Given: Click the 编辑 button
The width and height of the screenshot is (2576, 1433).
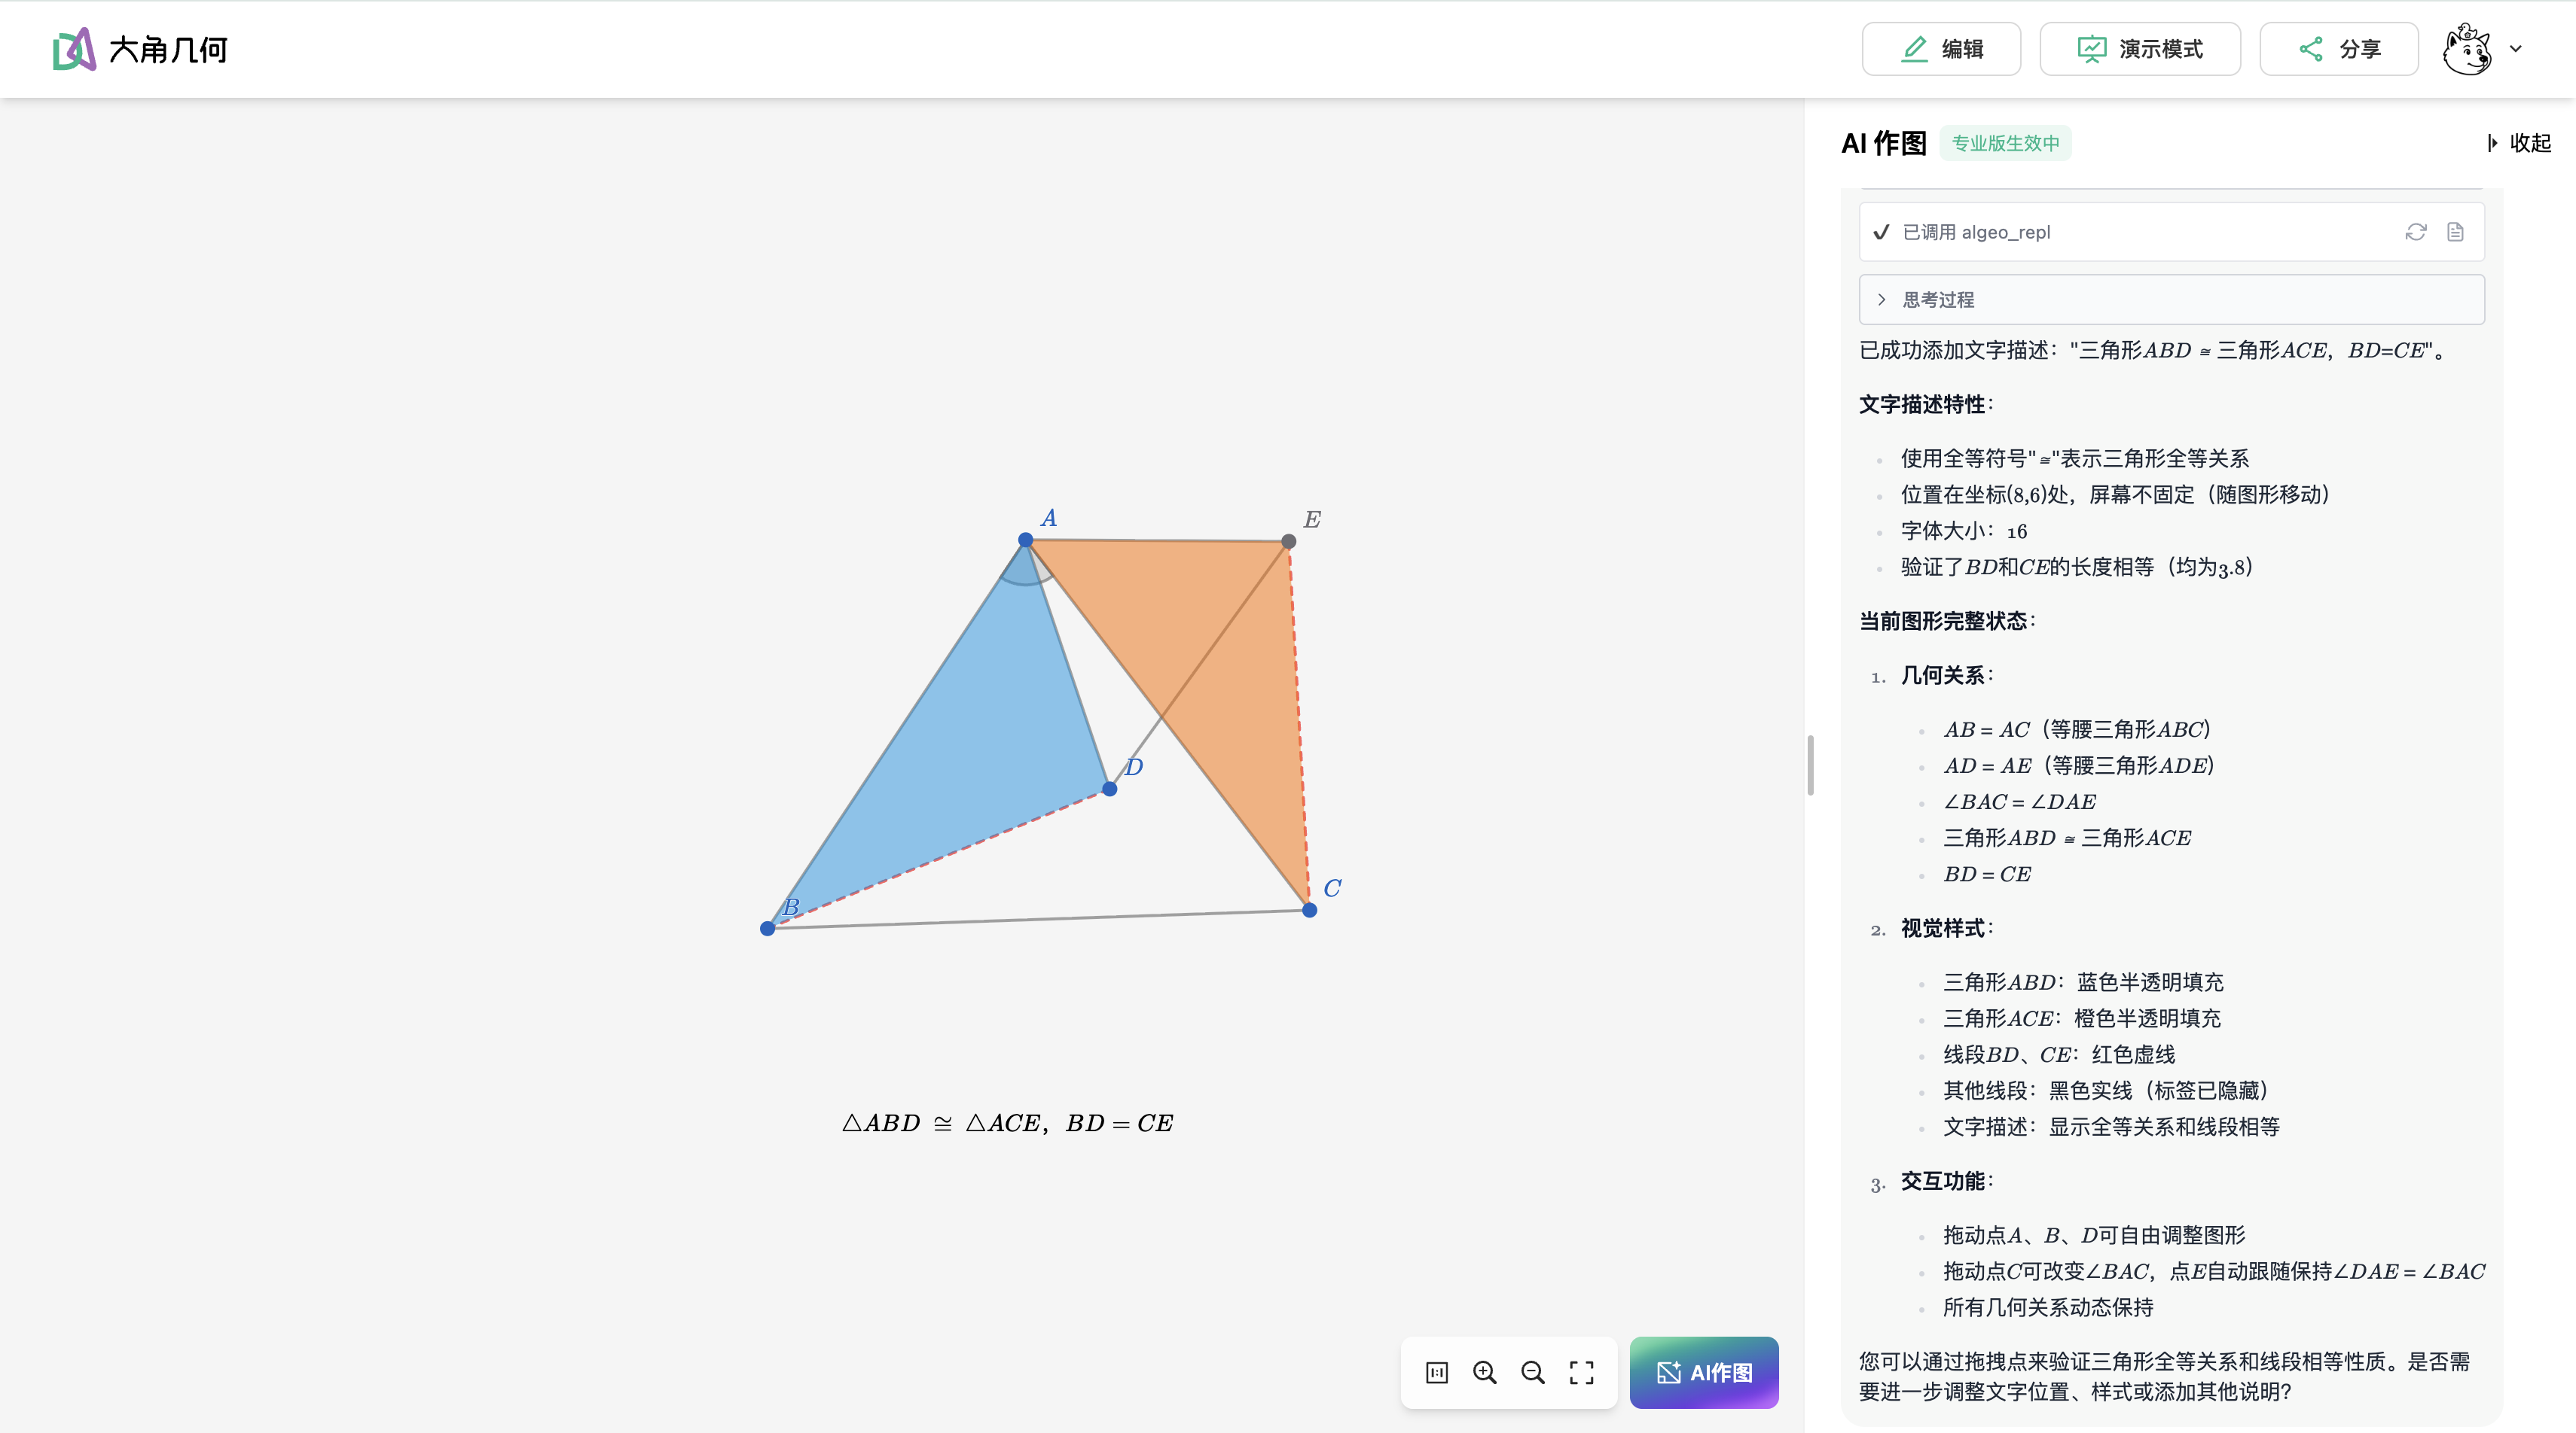Looking at the screenshot, I should point(1941,49).
